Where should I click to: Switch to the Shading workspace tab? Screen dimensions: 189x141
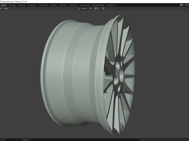(x=54, y=5)
